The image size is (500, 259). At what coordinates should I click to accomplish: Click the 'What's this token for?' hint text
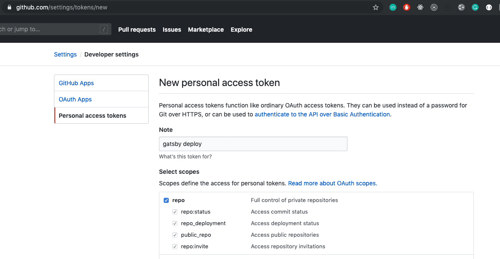tap(185, 157)
